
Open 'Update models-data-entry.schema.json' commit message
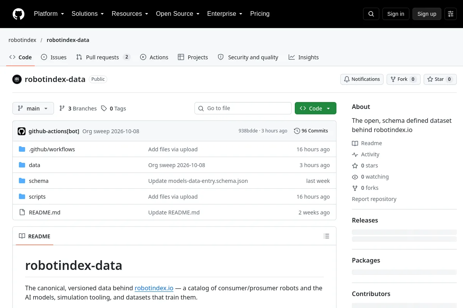198,181
